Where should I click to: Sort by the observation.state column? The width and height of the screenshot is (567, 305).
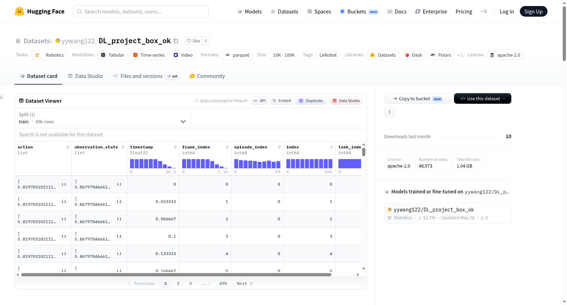[123, 147]
